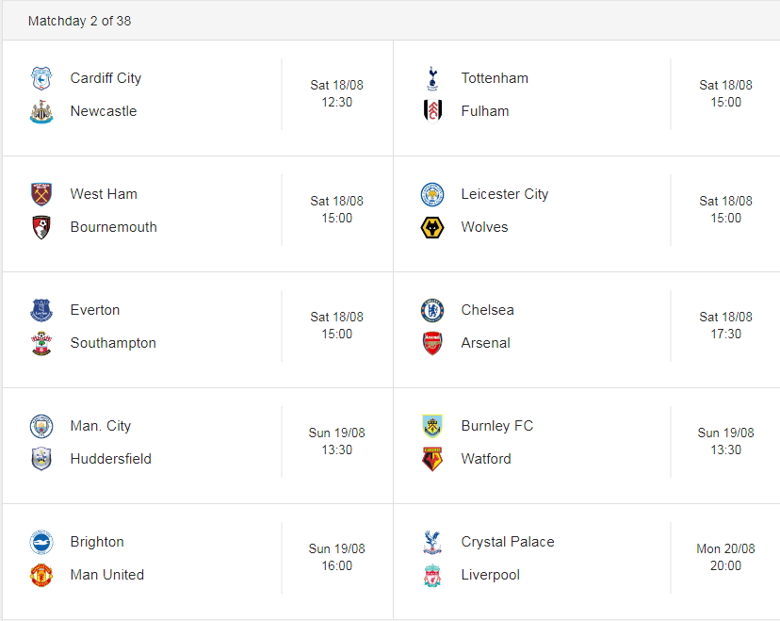This screenshot has width=780, height=621.
Task: Open the Crystal Palace team link
Action: 508,542
